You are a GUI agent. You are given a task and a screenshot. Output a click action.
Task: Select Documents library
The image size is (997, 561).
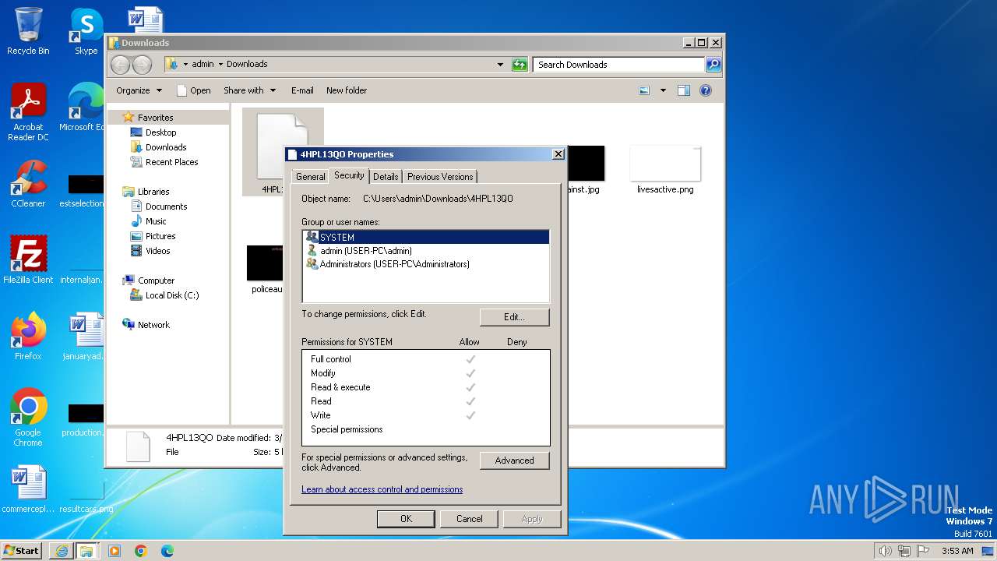tap(166, 206)
